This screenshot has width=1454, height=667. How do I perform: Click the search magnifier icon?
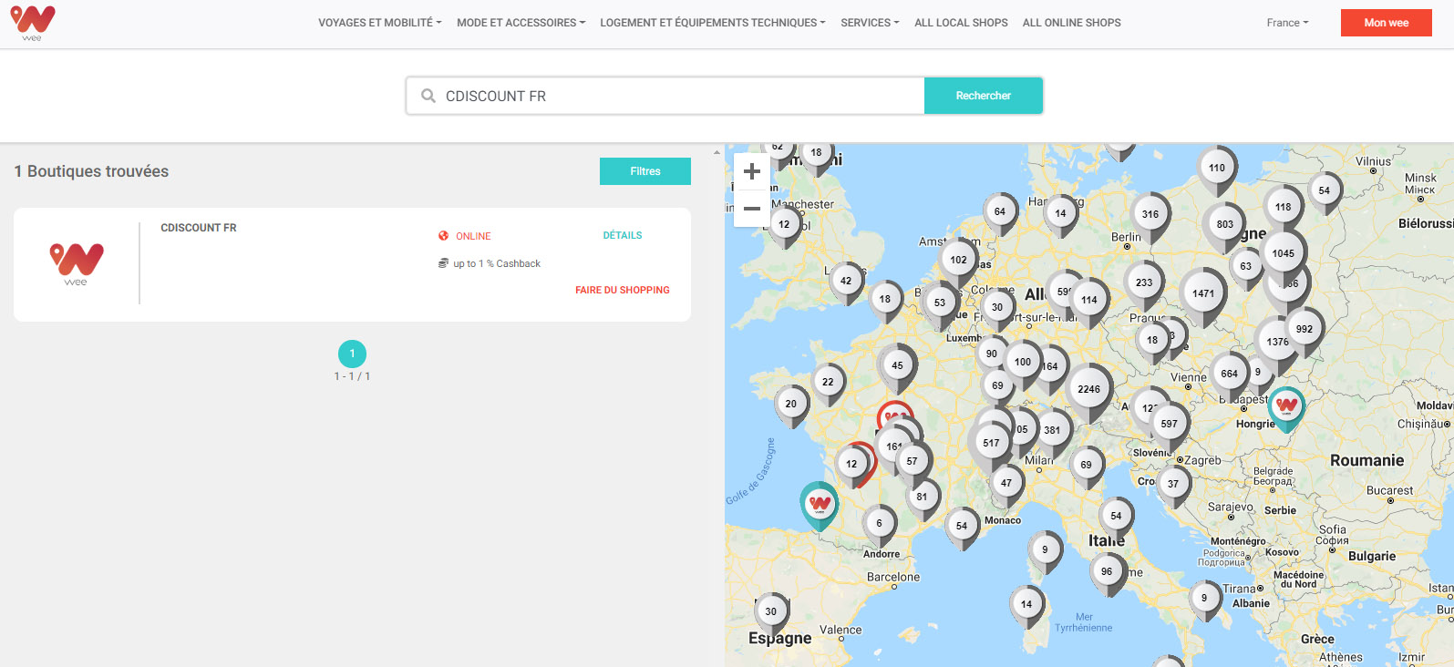428,96
